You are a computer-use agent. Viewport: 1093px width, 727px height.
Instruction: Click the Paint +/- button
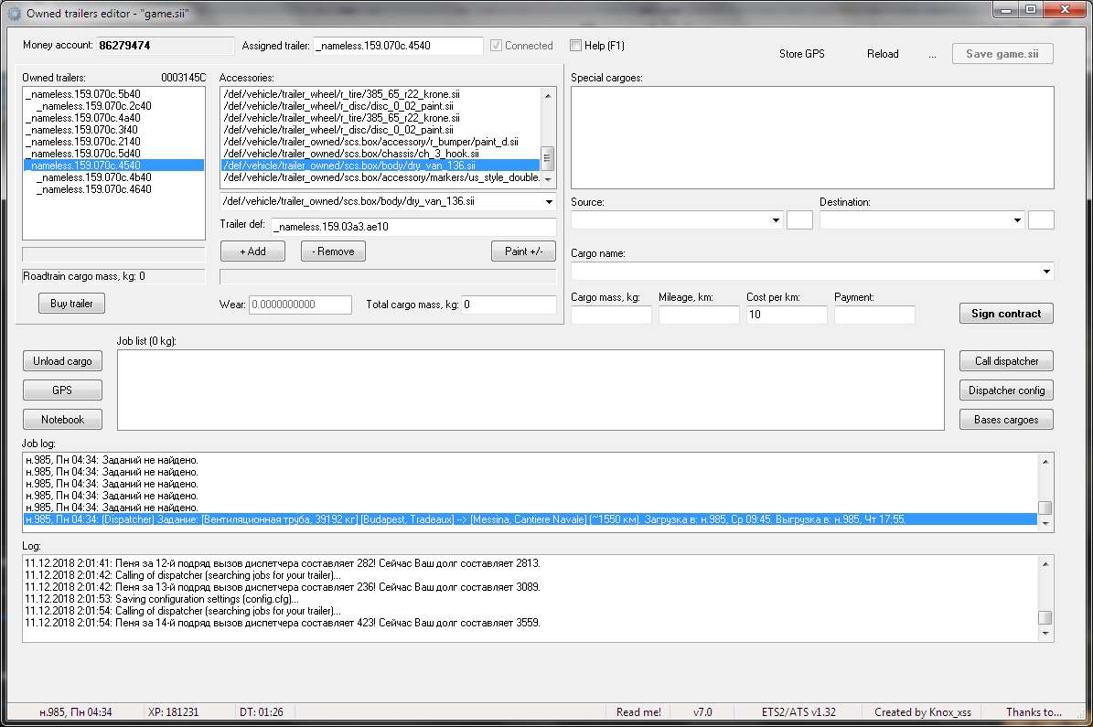point(523,251)
